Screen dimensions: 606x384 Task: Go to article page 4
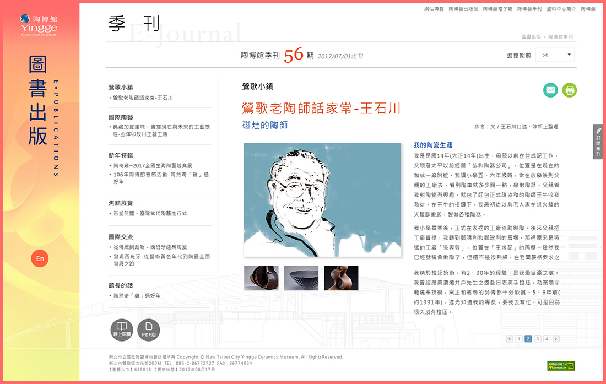point(547,339)
